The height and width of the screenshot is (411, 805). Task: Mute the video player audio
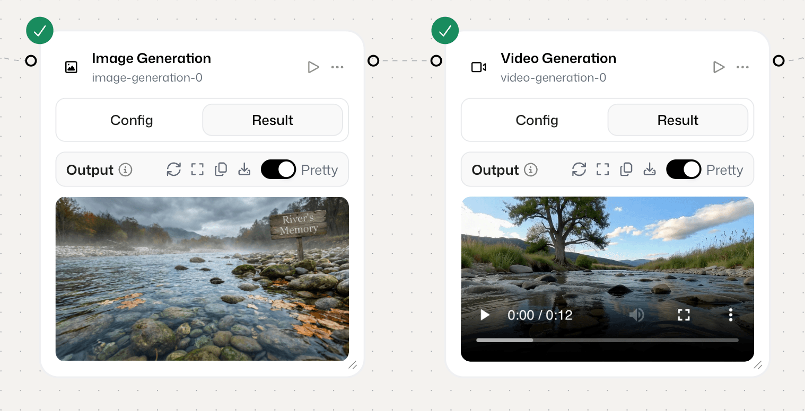coord(636,315)
